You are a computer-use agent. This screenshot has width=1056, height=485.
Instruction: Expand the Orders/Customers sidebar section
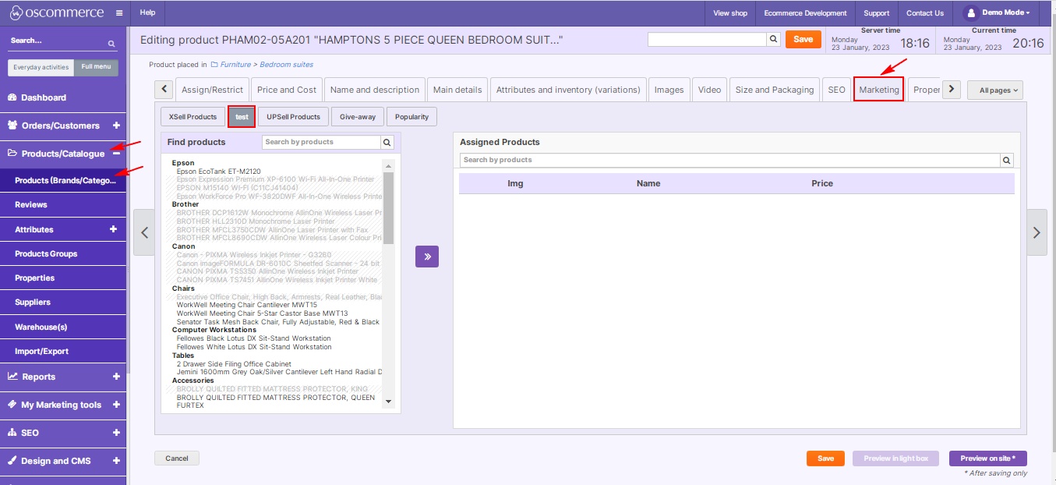pyautogui.click(x=116, y=126)
